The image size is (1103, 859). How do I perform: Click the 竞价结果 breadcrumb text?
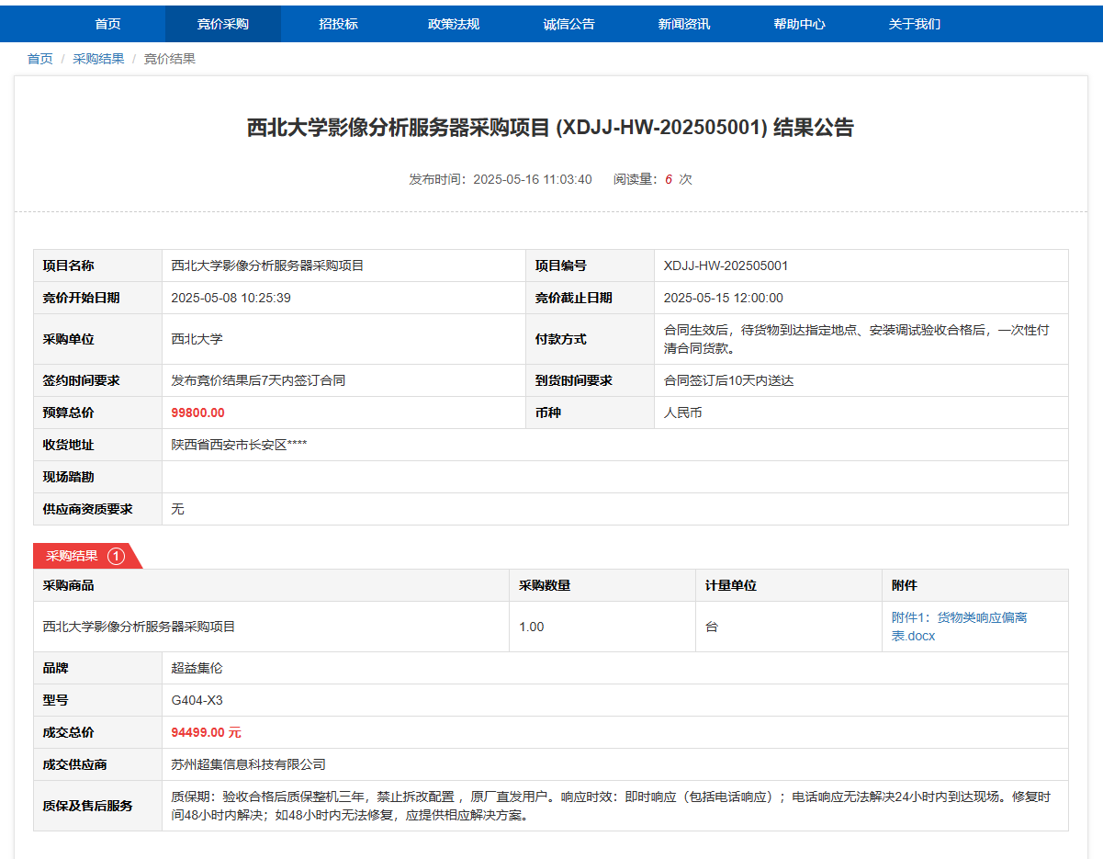coord(170,59)
